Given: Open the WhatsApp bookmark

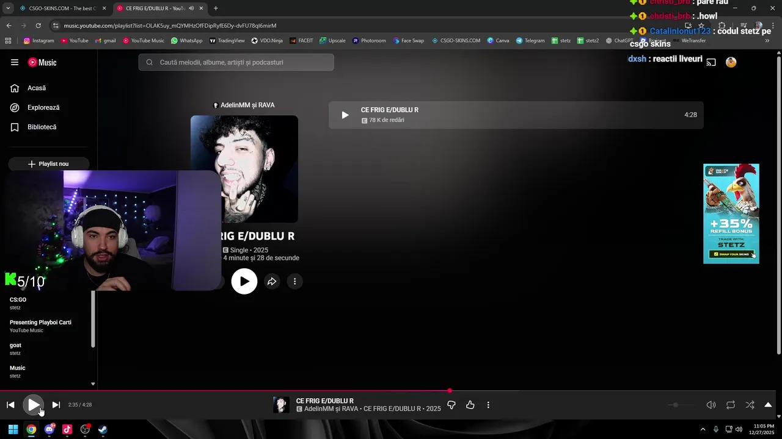Looking at the screenshot, I should (x=186, y=41).
